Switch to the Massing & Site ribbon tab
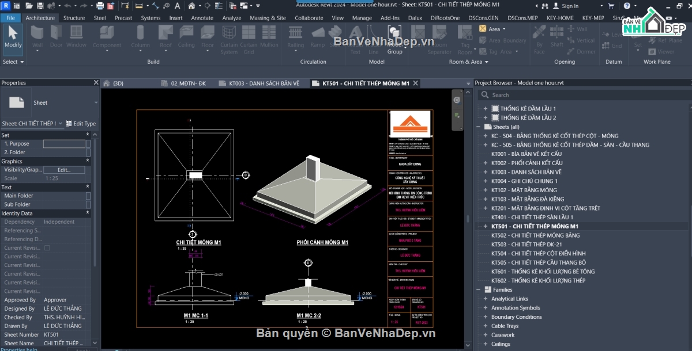Viewport: 692px width, 351px height. pos(268,18)
